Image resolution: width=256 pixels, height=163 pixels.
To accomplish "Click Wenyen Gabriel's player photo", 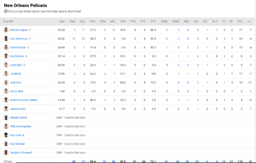I will pos(6,118).
